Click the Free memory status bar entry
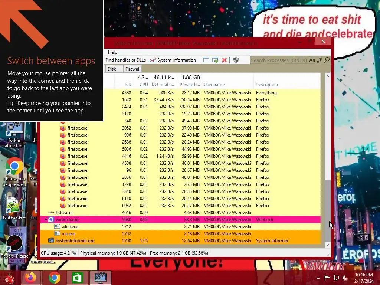Viewport: 380px width, 285px height. click(x=179, y=253)
